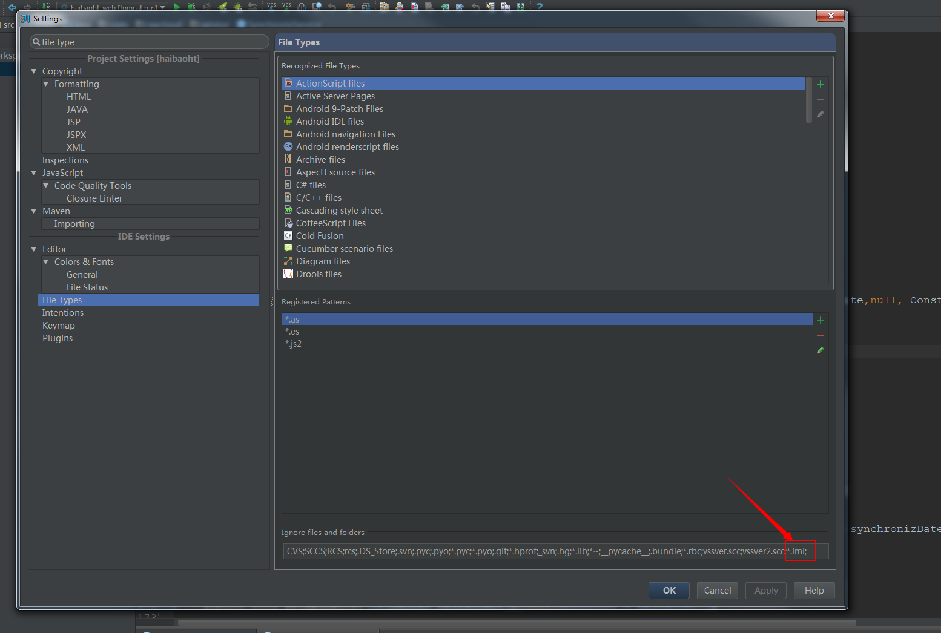941x633 pixels.
Task: Edit the selected recognized file type
Action: coord(820,114)
